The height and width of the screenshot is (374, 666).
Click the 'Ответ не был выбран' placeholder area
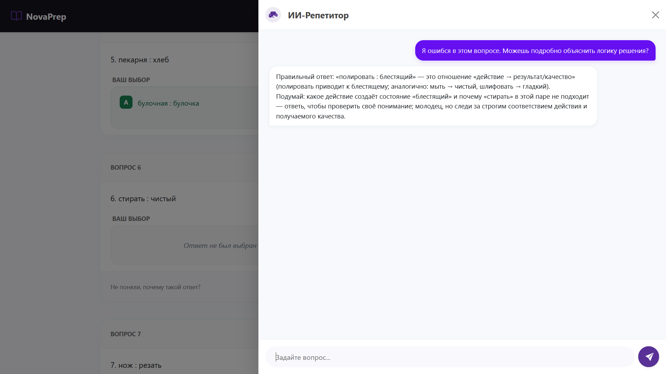[220, 245]
